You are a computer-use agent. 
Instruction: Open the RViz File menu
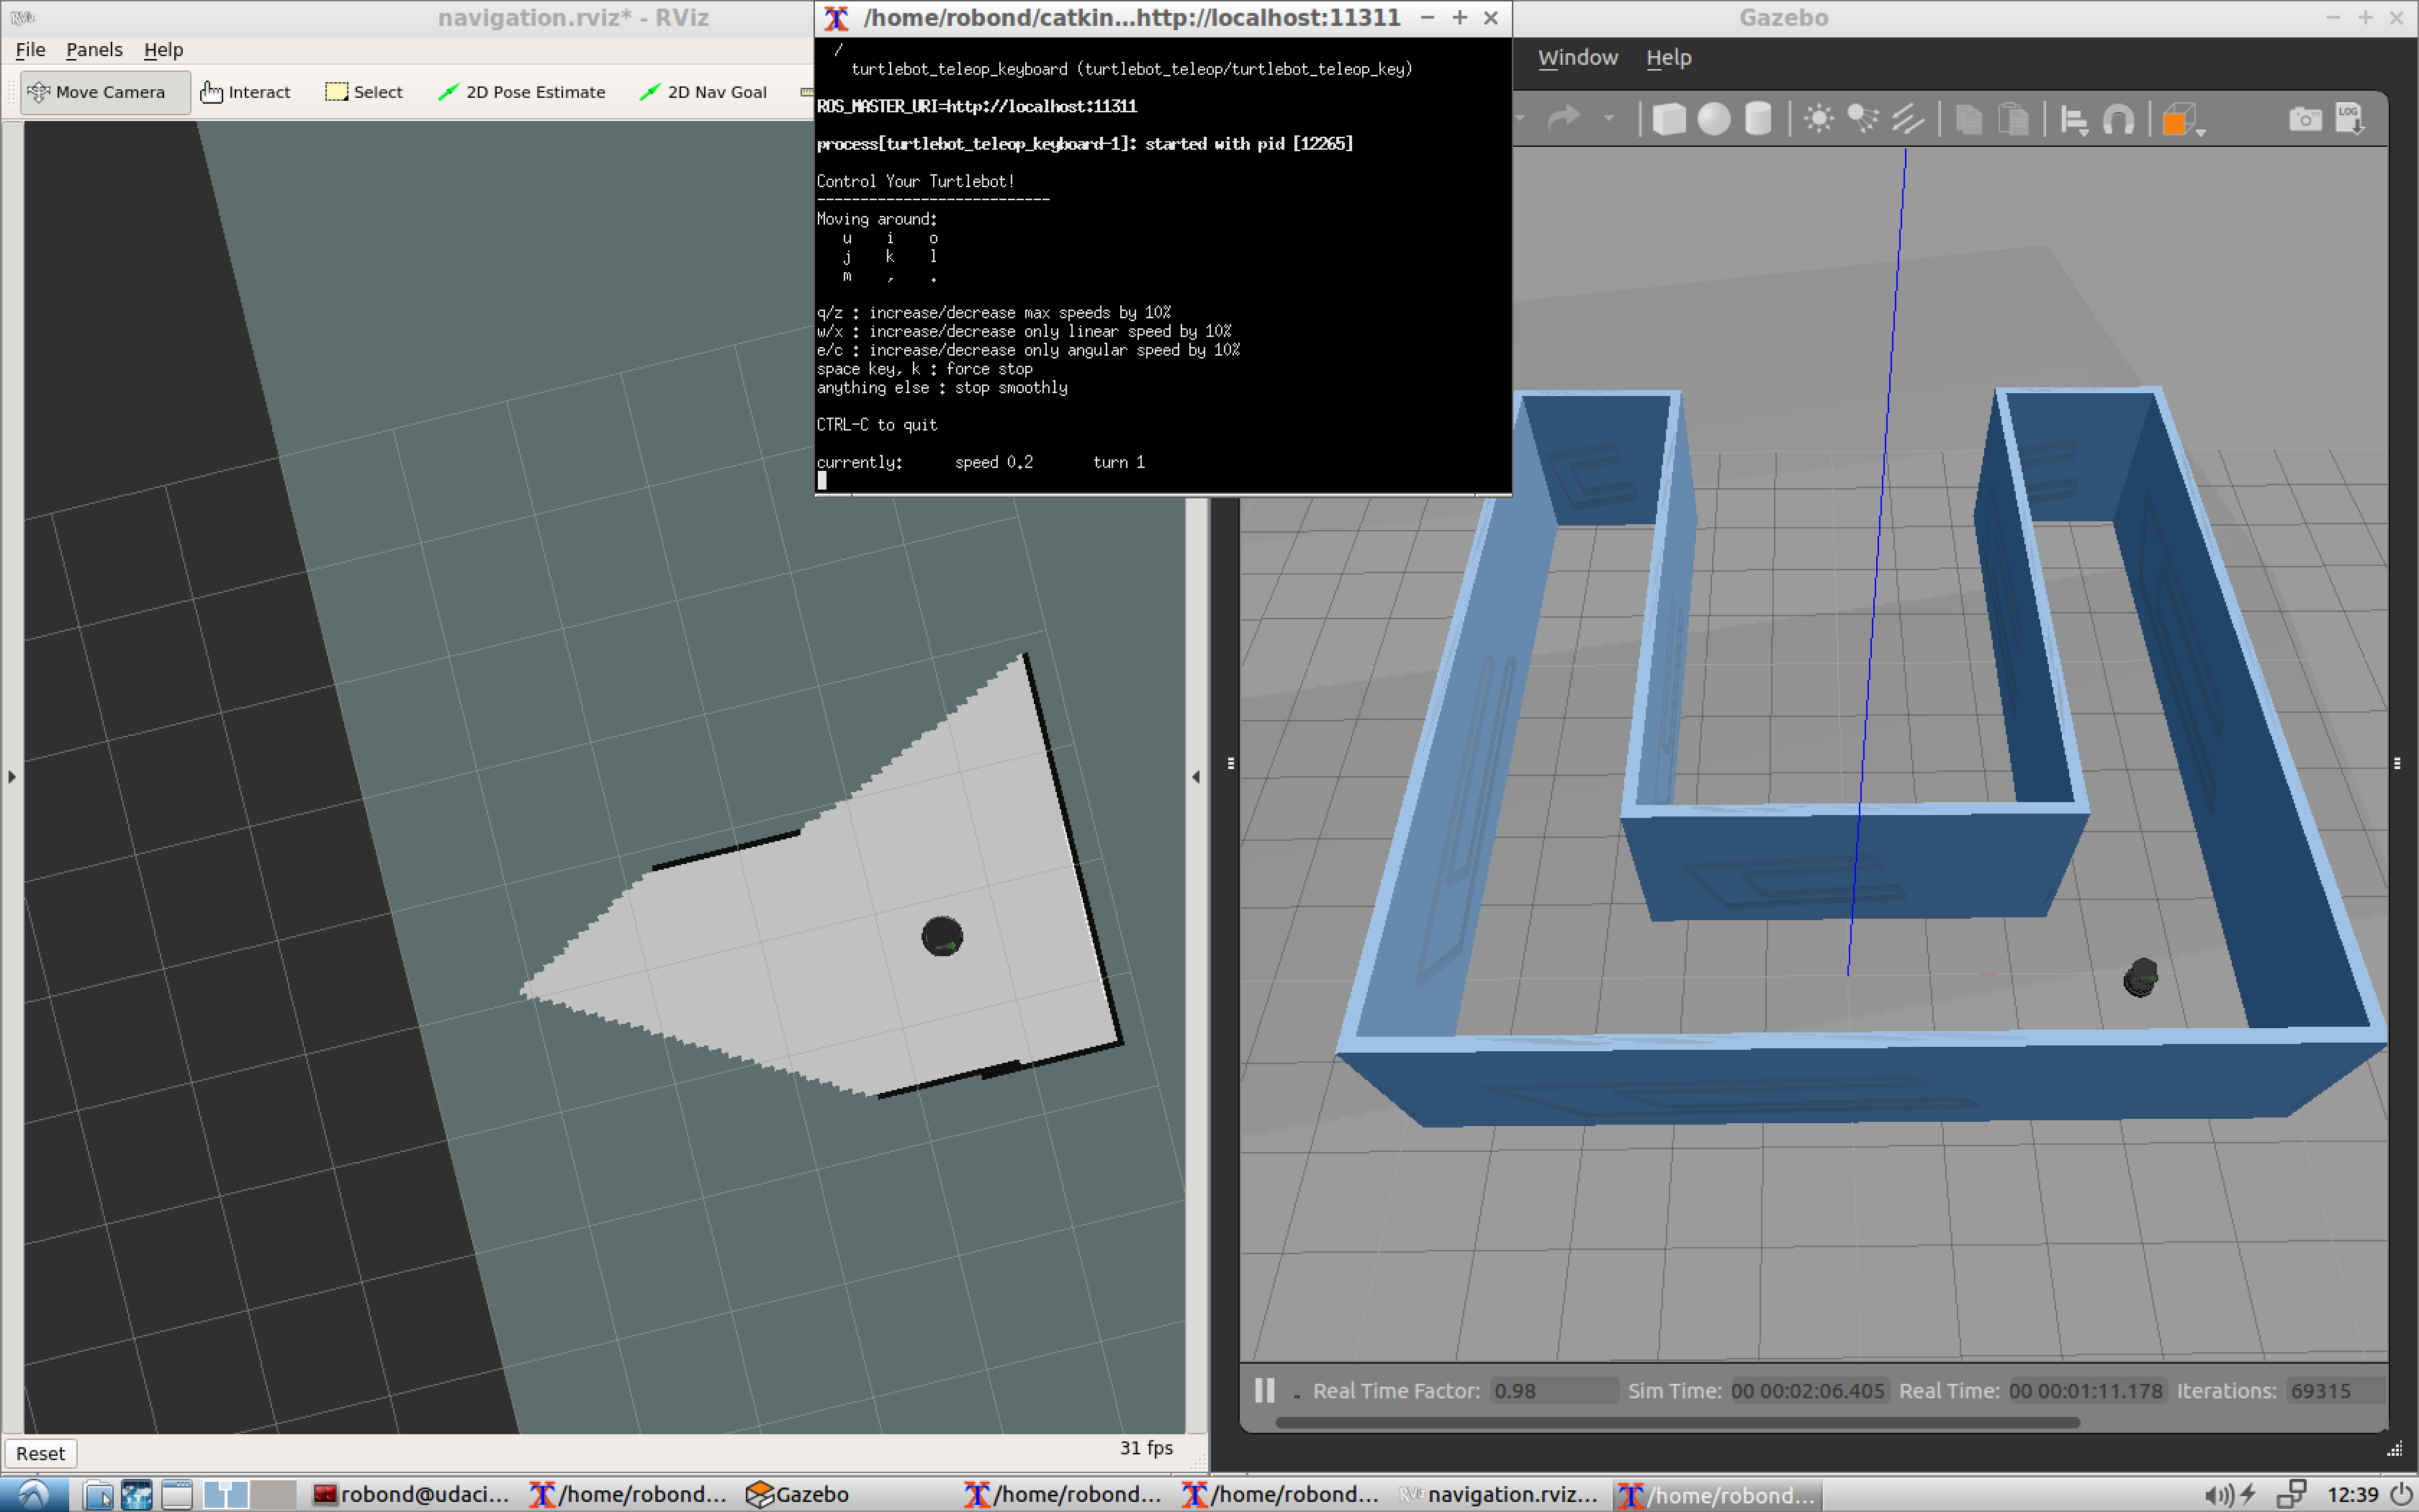(30, 49)
